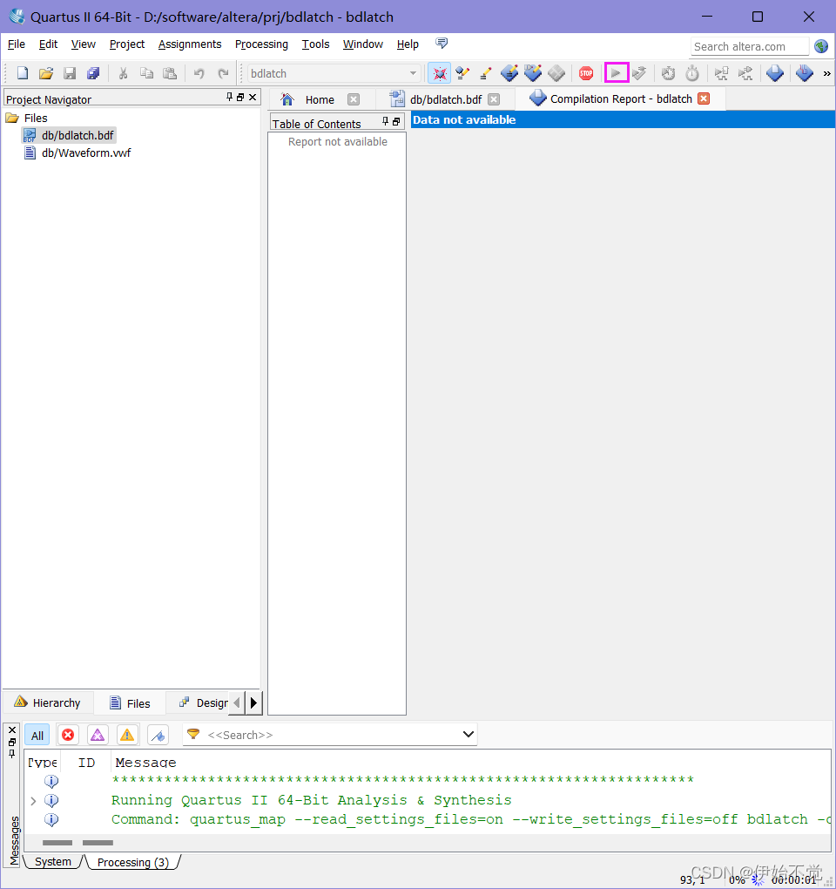Select db/Waveform.vwf in Project Navigator

pyautogui.click(x=77, y=153)
